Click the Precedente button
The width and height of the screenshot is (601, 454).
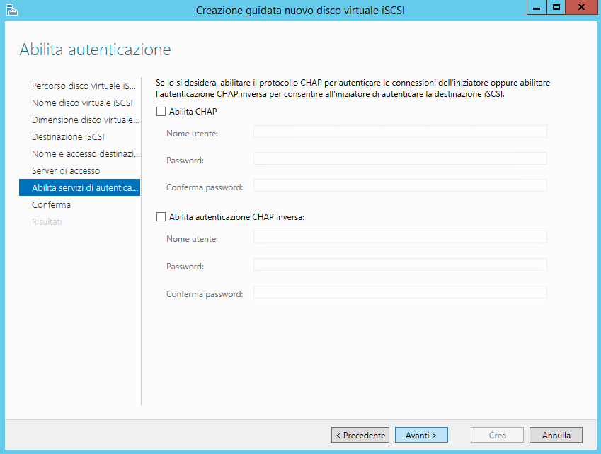[x=360, y=435]
